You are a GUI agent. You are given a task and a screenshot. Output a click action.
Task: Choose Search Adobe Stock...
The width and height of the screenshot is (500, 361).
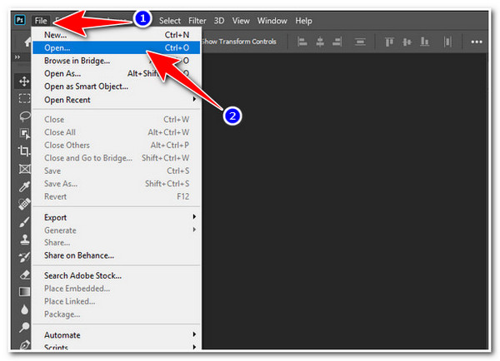coord(117,275)
